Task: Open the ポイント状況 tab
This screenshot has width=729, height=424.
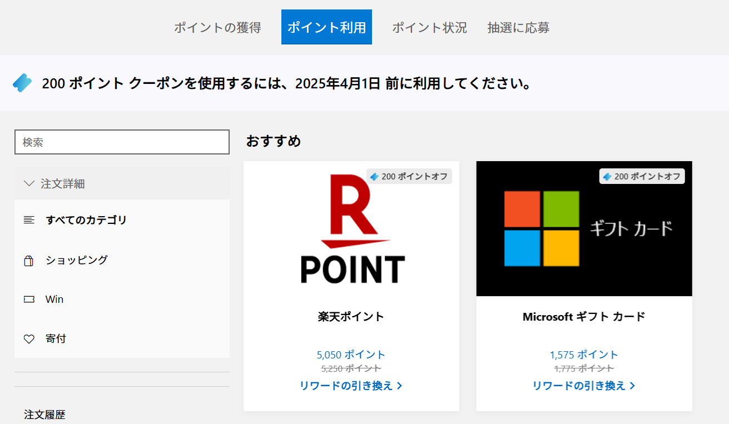Action: pos(429,27)
